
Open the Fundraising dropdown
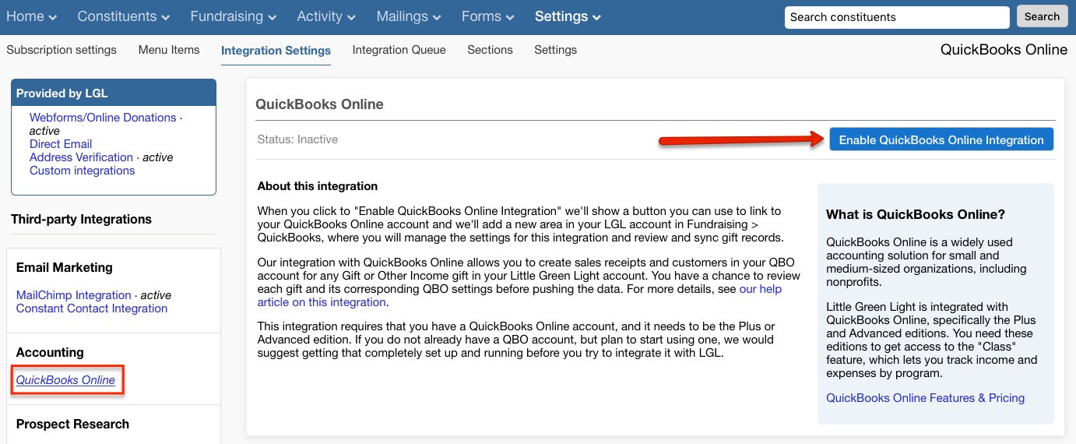pyautogui.click(x=234, y=16)
